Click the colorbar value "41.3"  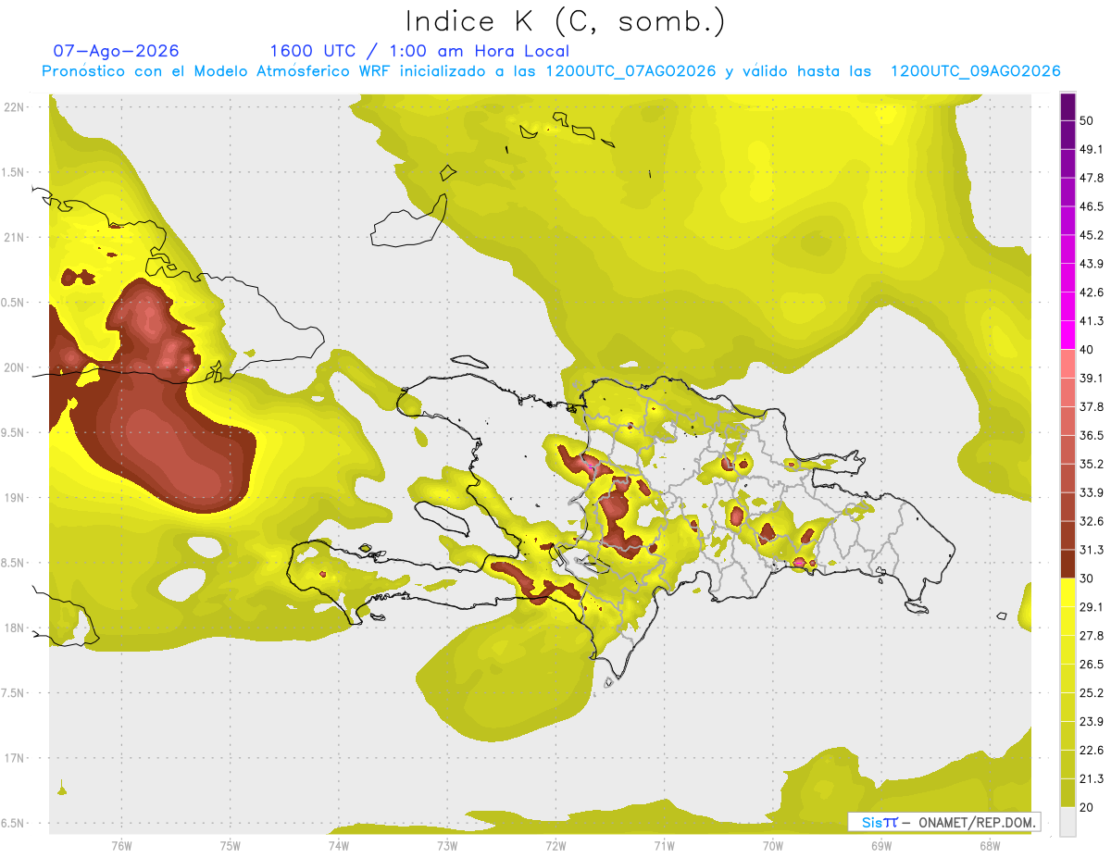pos(1091,321)
